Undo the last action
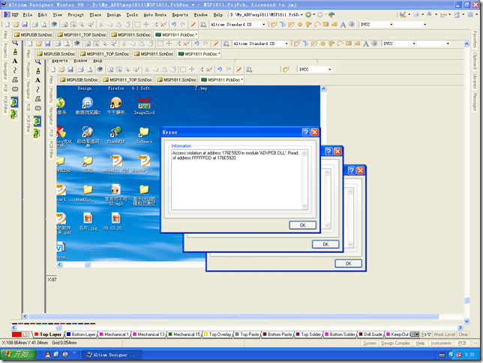This screenshot has height=363, width=483. [x=174, y=24]
